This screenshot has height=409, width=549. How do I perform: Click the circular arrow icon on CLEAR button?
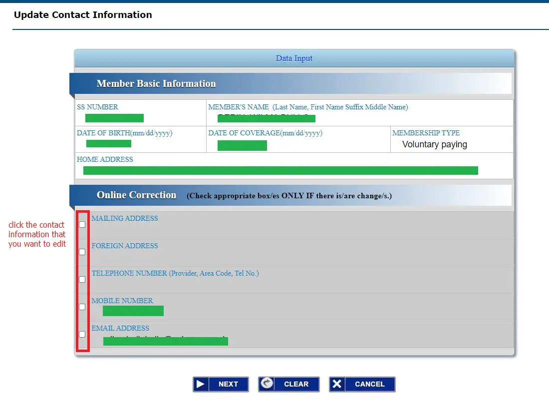[268, 384]
